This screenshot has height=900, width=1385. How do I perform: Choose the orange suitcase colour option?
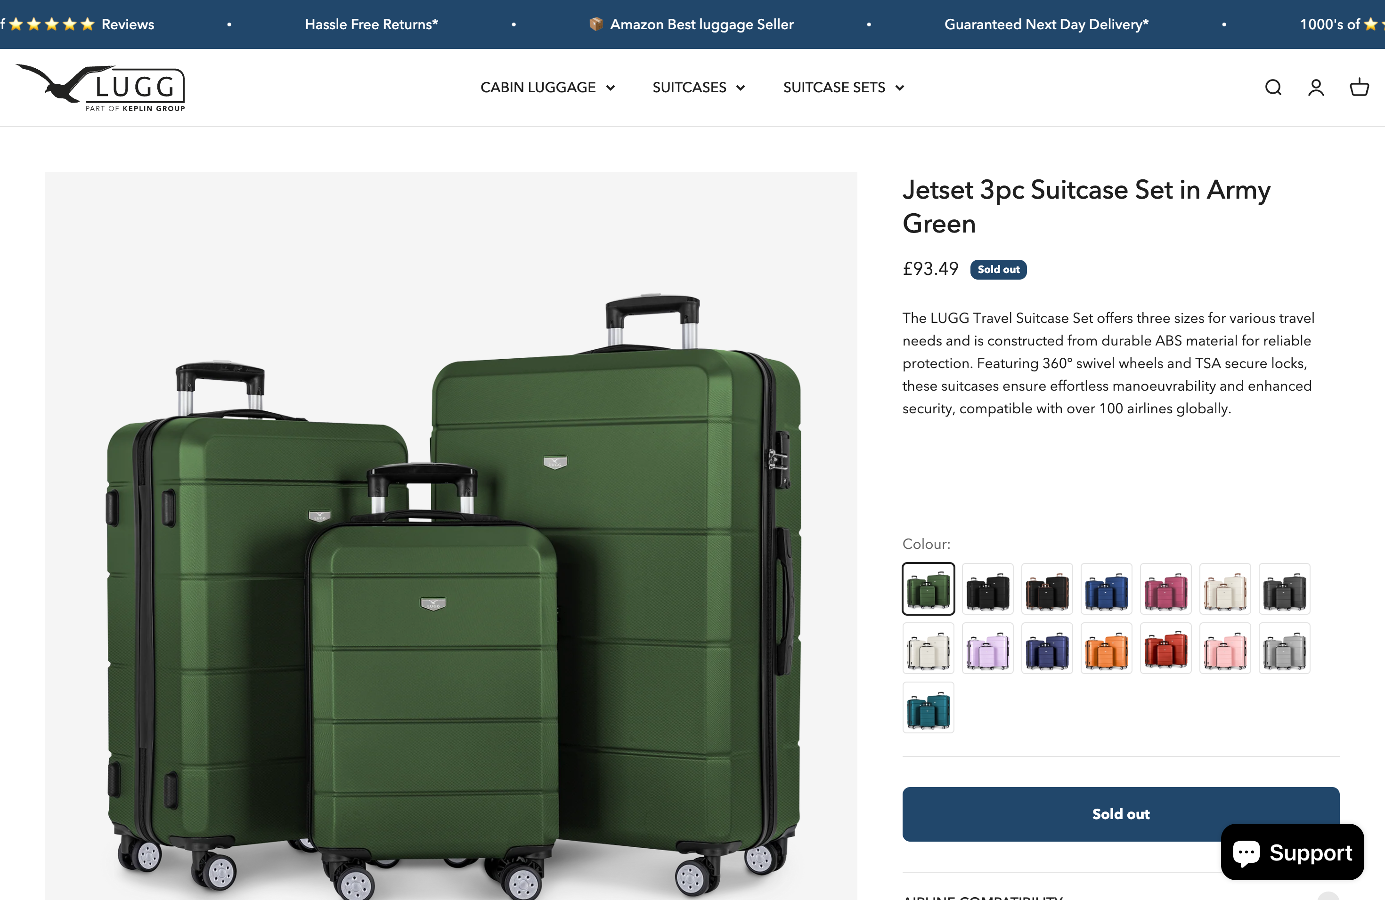pos(1106,648)
